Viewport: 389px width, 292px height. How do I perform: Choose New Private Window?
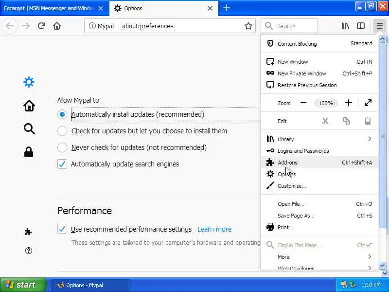click(319, 73)
